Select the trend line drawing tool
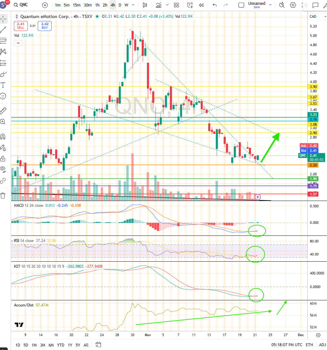The height and width of the screenshot is (350, 327). (4, 30)
